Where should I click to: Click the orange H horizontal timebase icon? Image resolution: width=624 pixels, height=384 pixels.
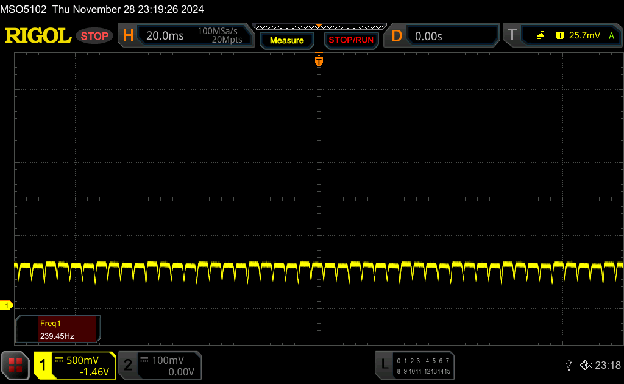click(x=128, y=36)
